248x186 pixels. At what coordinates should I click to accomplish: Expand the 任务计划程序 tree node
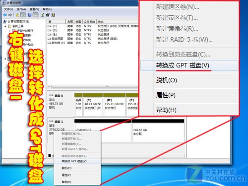[9, 31]
